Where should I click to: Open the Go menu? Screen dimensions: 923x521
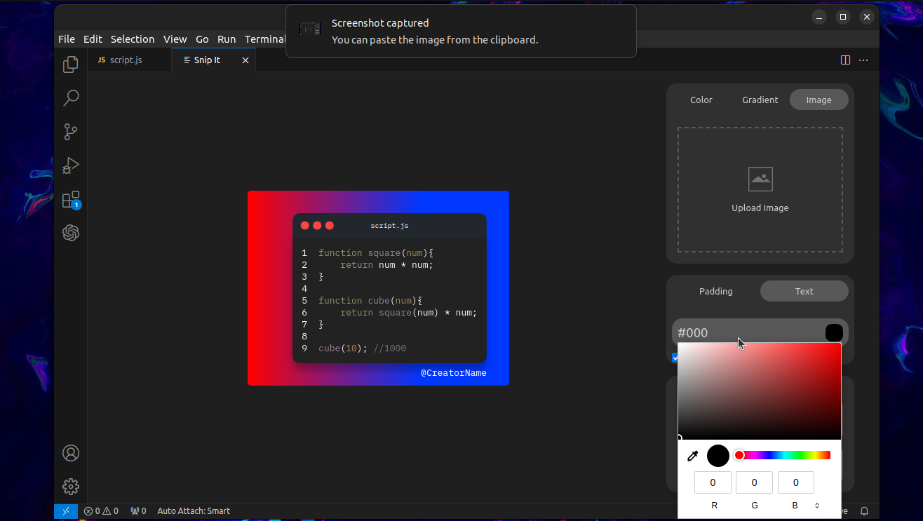(x=202, y=39)
